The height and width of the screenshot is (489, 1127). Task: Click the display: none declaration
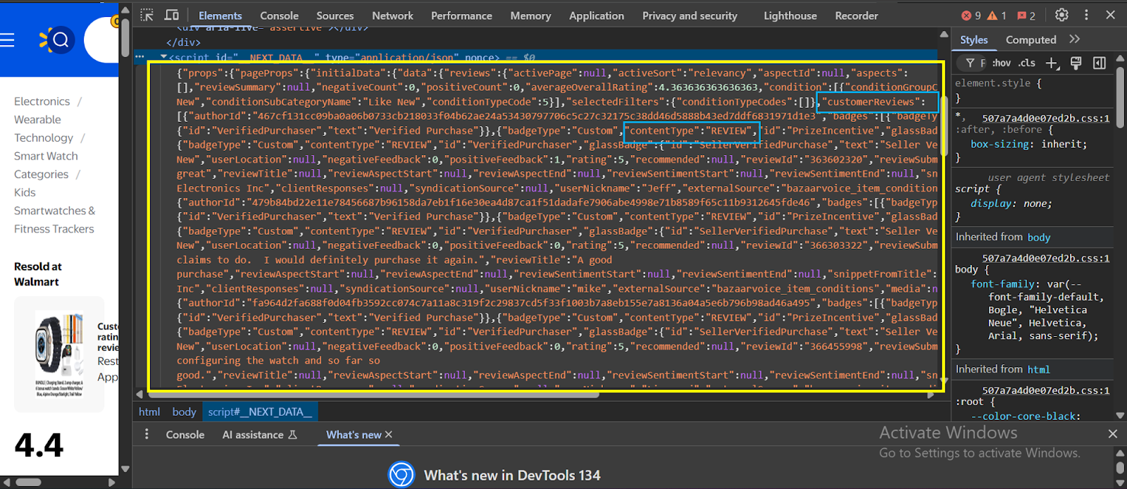[1011, 204]
